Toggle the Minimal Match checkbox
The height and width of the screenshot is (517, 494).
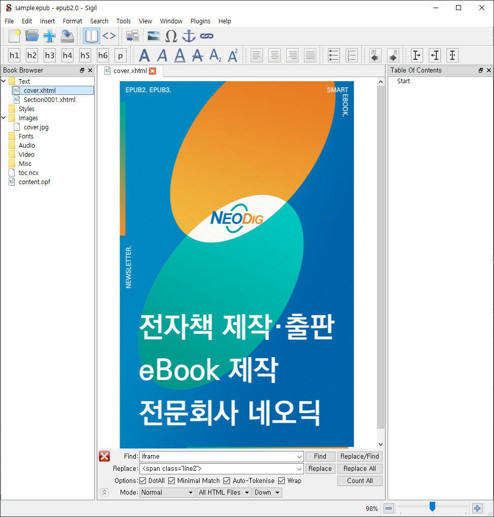pyautogui.click(x=172, y=481)
